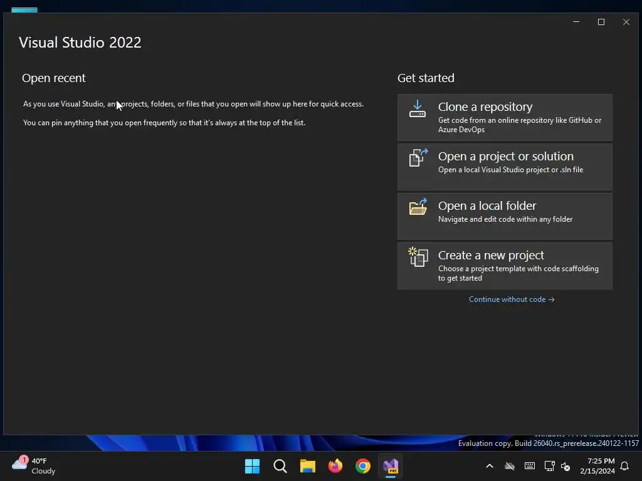Click the 'Open recent' heading text
The height and width of the screenshot is (481, 642).
click(54, 78)
